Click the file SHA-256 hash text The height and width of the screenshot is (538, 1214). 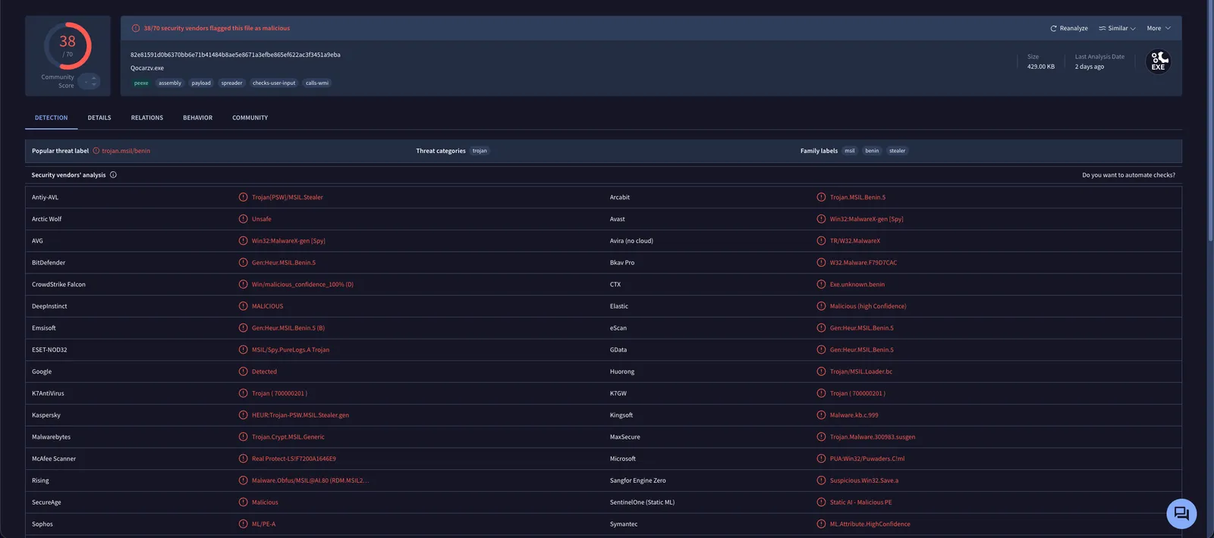235,55
